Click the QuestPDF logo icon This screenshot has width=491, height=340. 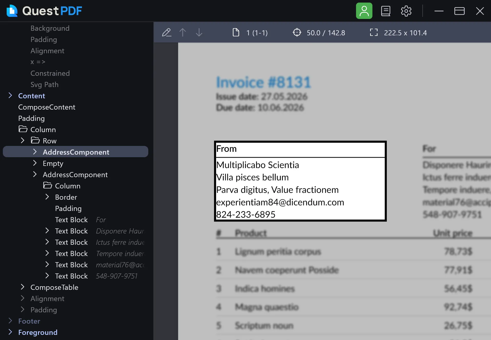pos(12,11)
